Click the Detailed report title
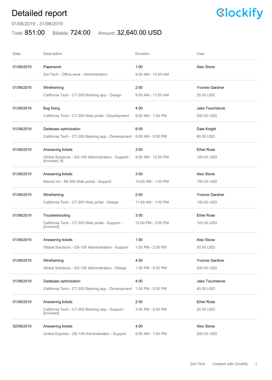The width and height of the screenshot is (272, 380). tap(39, 13)
